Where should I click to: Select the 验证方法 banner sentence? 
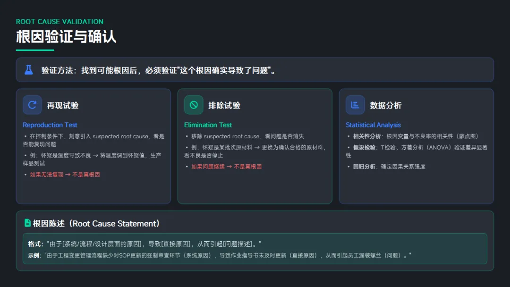[x=158, y=70]
